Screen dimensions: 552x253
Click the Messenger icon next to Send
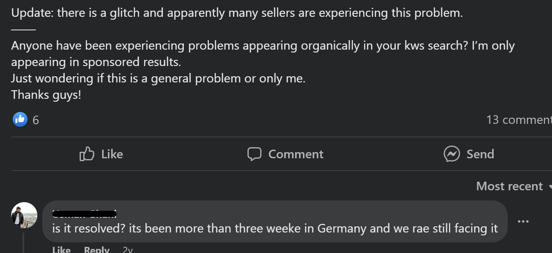tap(451, 154)
